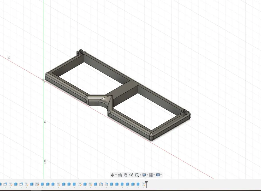Select the first sketch feature in timeline

[x=10, y=184]
